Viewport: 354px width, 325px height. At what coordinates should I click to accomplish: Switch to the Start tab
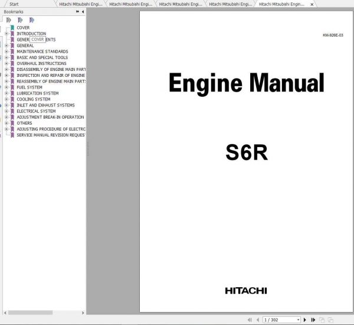click(x=14, y=4)
